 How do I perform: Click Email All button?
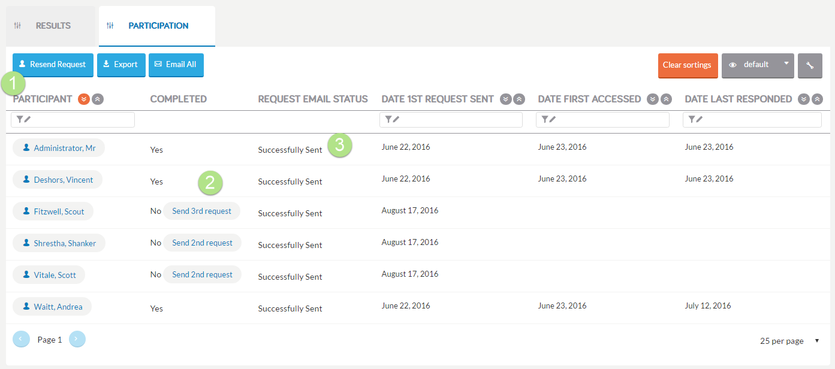(176, 65)
